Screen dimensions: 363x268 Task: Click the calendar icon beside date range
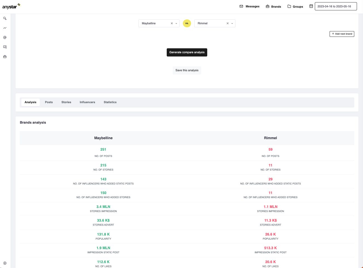tap(311, 6)
